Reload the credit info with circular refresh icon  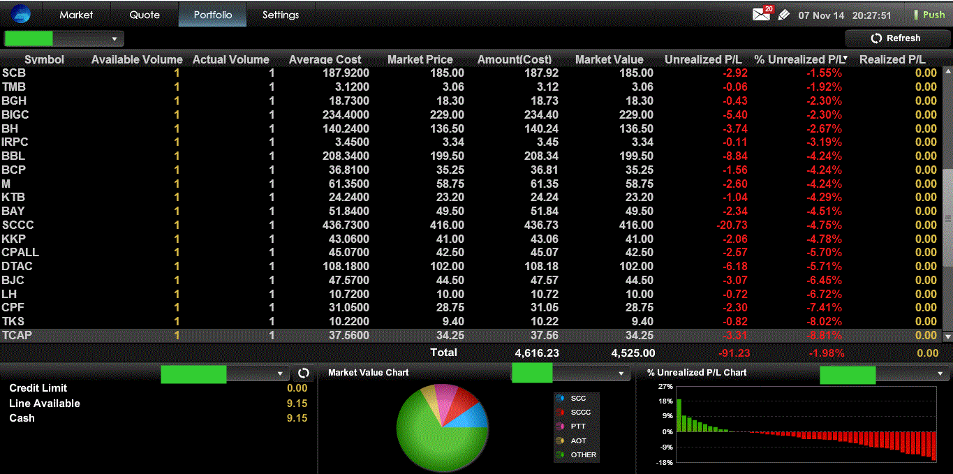pos(303,373)
